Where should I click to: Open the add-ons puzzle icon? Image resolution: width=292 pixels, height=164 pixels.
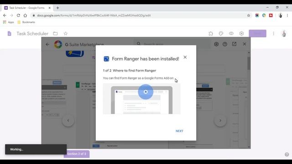(x=211, y=33)
